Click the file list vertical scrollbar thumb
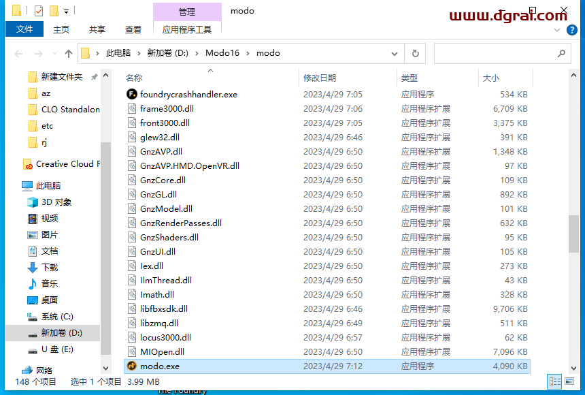585x395 pixels. [573, 234]
